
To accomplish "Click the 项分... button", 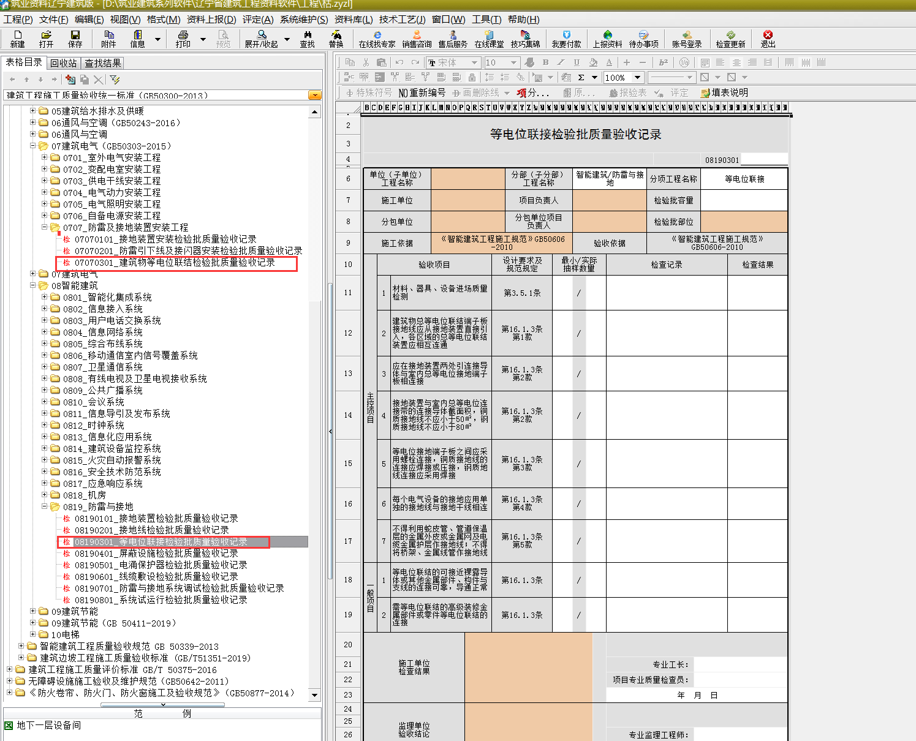I will 532,92.
